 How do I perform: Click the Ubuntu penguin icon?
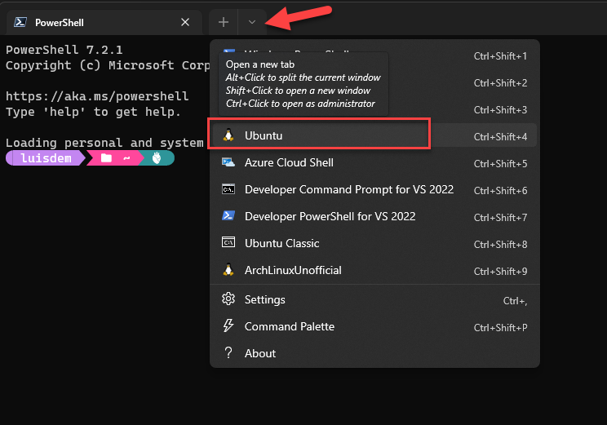228,135
